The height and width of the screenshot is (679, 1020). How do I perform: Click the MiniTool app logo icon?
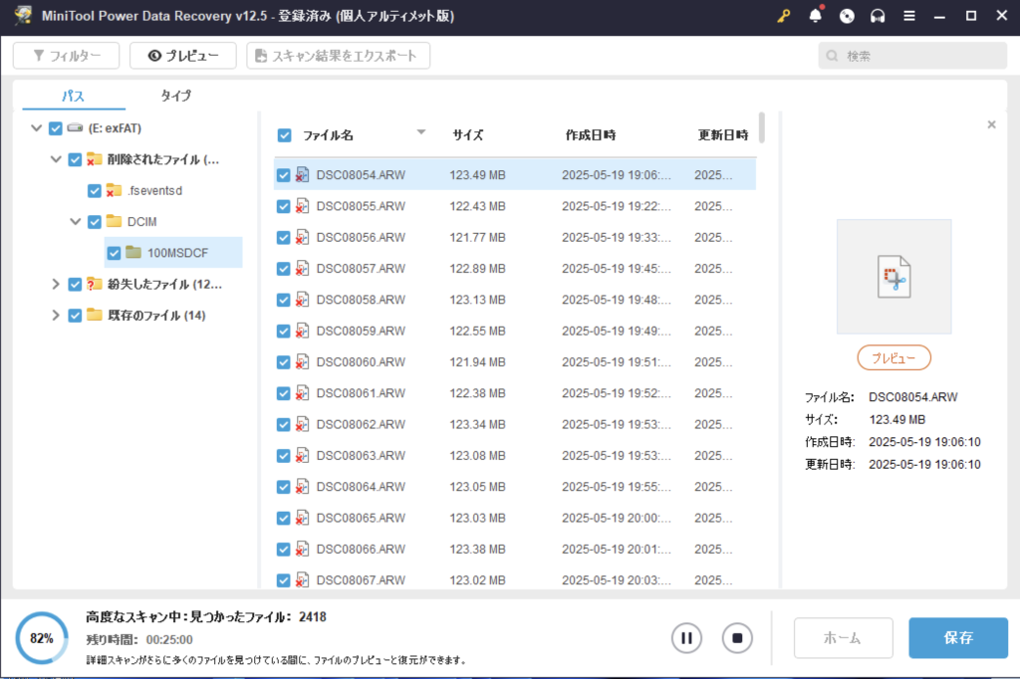(x=24, y=16)
